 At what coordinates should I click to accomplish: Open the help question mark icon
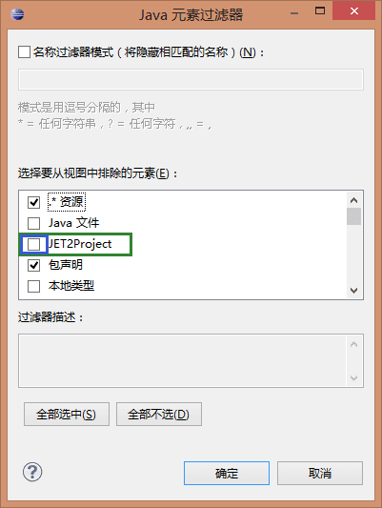click(32, 472)
